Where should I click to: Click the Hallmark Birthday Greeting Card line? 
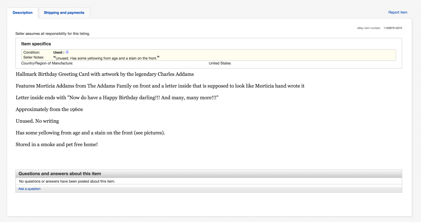click(x=105, y=74)
